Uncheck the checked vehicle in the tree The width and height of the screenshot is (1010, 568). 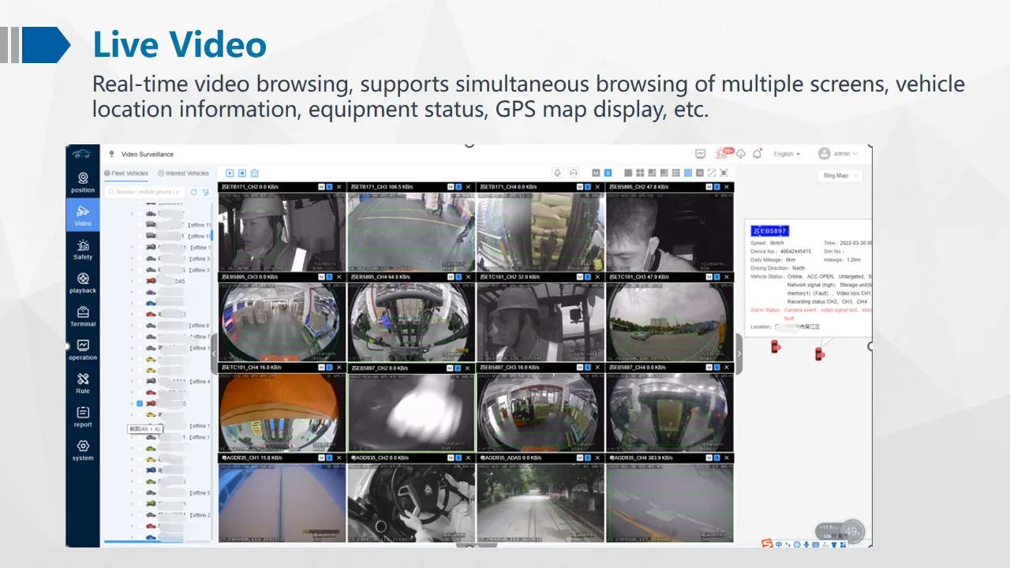click(x=140, y=403)
